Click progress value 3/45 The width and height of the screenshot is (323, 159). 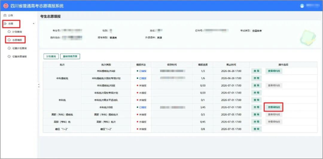(x=203, y=107)
